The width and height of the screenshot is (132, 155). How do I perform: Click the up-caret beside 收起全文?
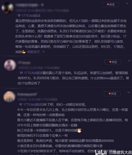(43, 52)
